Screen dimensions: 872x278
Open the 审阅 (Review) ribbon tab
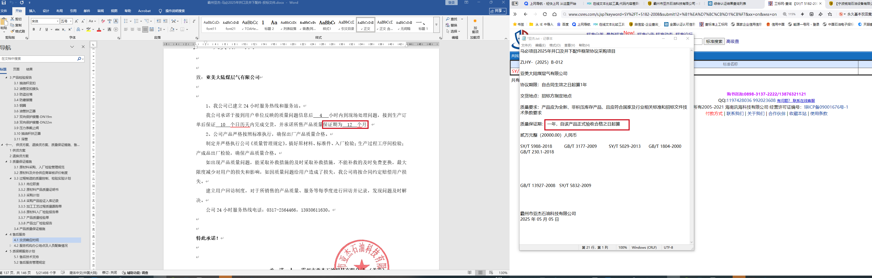(101, 11)
